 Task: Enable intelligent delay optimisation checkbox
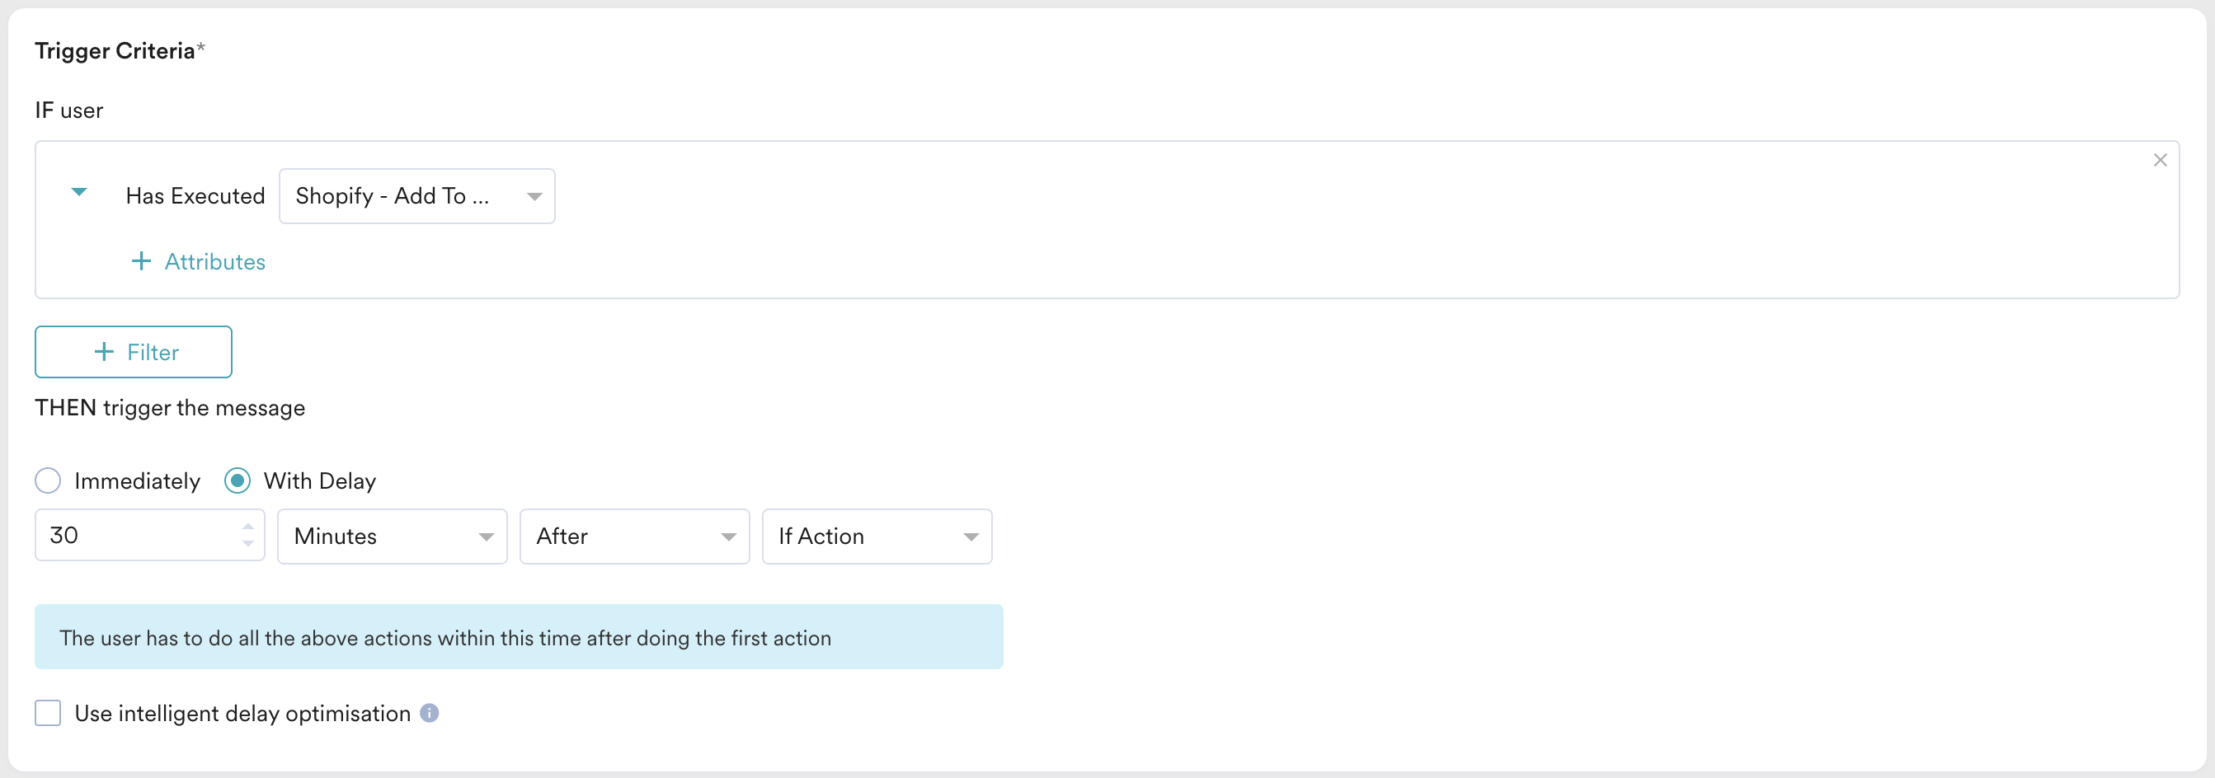[48, 714]
